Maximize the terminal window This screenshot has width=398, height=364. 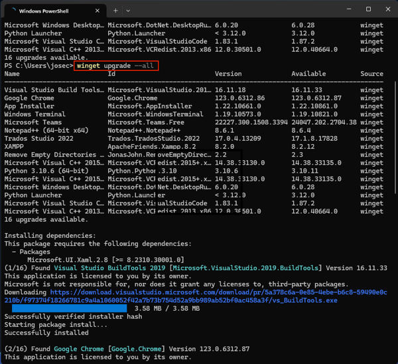point(368,9)
